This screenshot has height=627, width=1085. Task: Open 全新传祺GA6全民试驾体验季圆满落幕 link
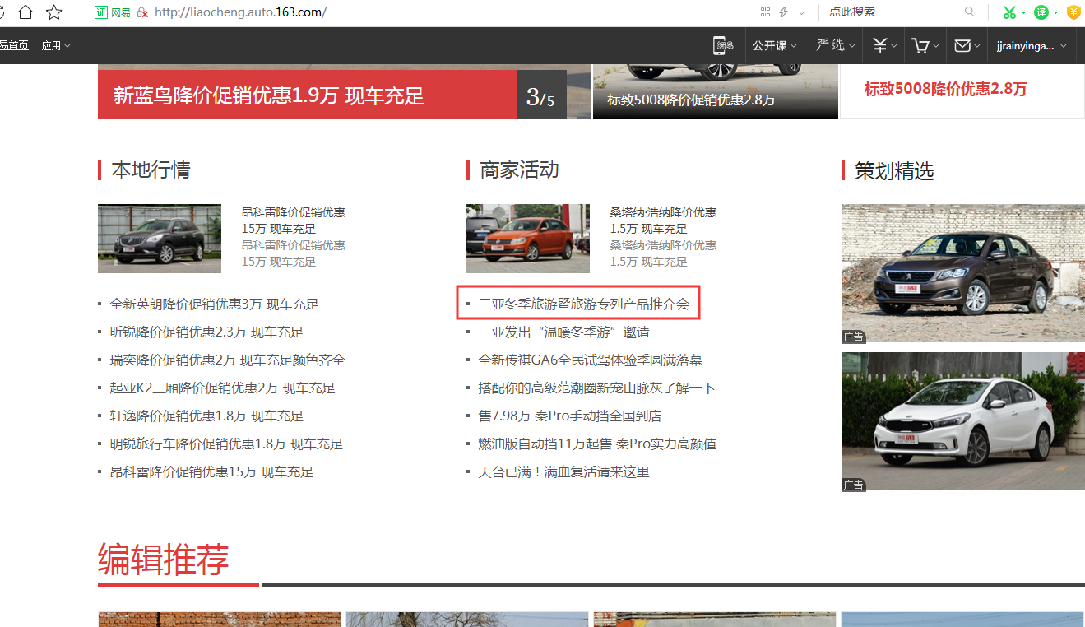click(x=590, y=360)
